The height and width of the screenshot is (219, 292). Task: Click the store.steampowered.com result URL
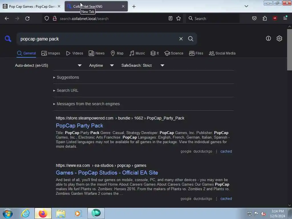(x=84, y=118)
